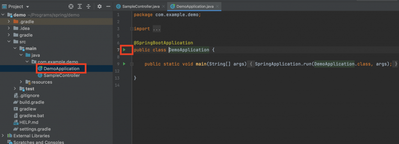399x144 pixels.
Task: Click the package com.example.demo line
Action: [x=168, y=15]
